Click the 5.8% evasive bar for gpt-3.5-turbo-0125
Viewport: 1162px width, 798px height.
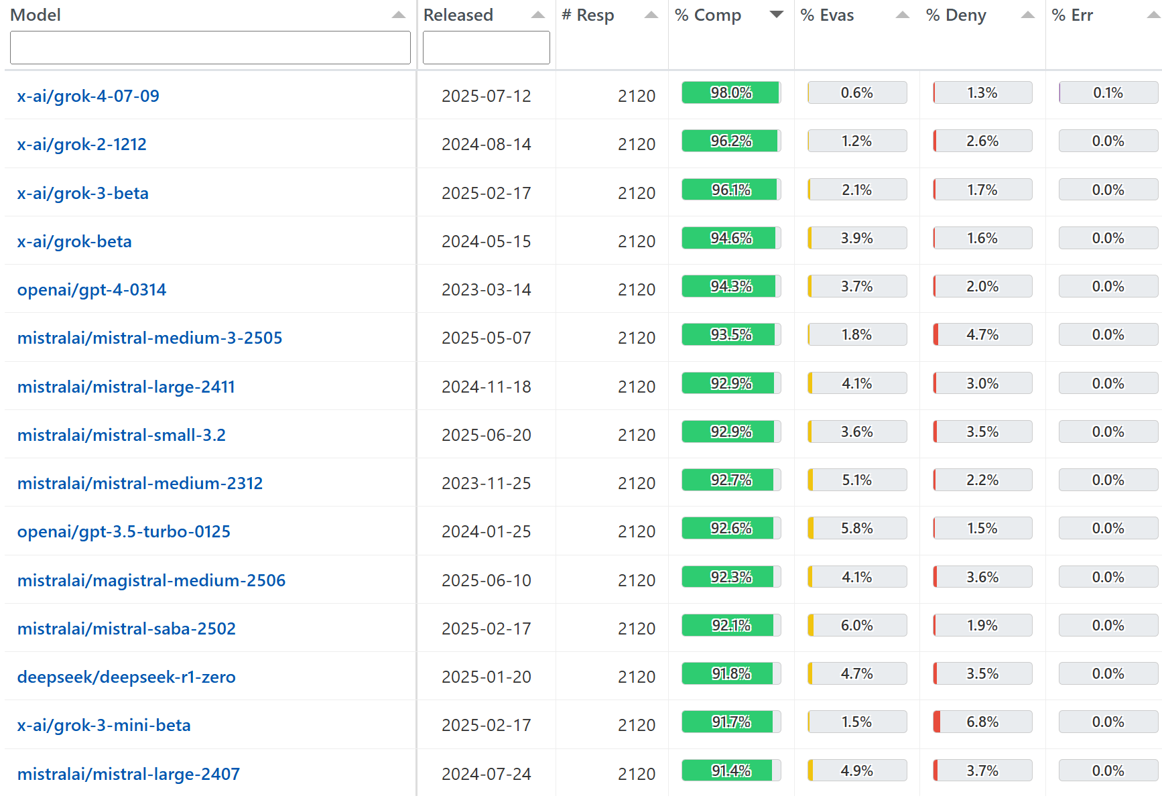coord(857,528)
